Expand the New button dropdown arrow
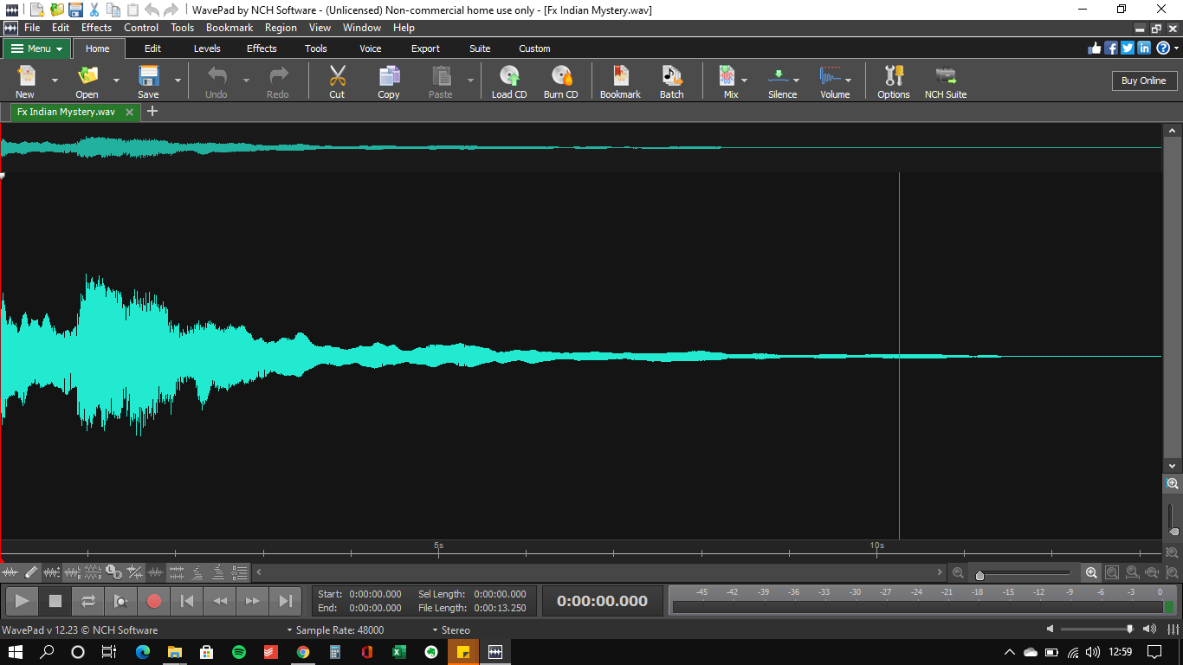This screenshot has width=1183, height=665. point(55,81)
